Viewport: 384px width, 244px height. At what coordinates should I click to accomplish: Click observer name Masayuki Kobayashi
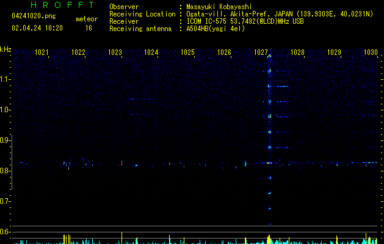pyautogui.click(x=219, y=7)
